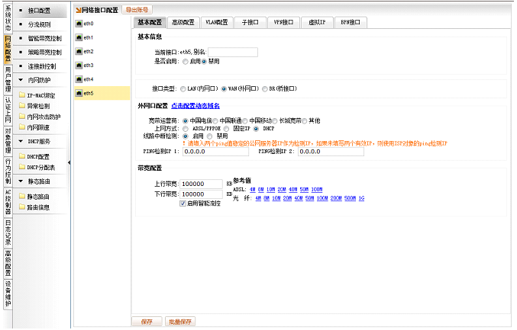Open the 异常检测 folder item
517x330 pixels.
pyautogui.click(x=21, y=106)
